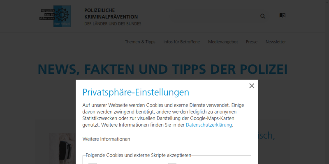
Task: Click the Polizei star logo
Action: [55, 16]
